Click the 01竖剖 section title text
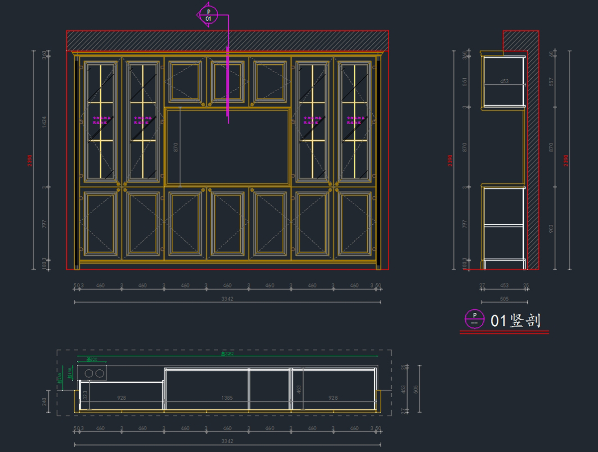Screen dimensions: 598x452 (515, 320)
